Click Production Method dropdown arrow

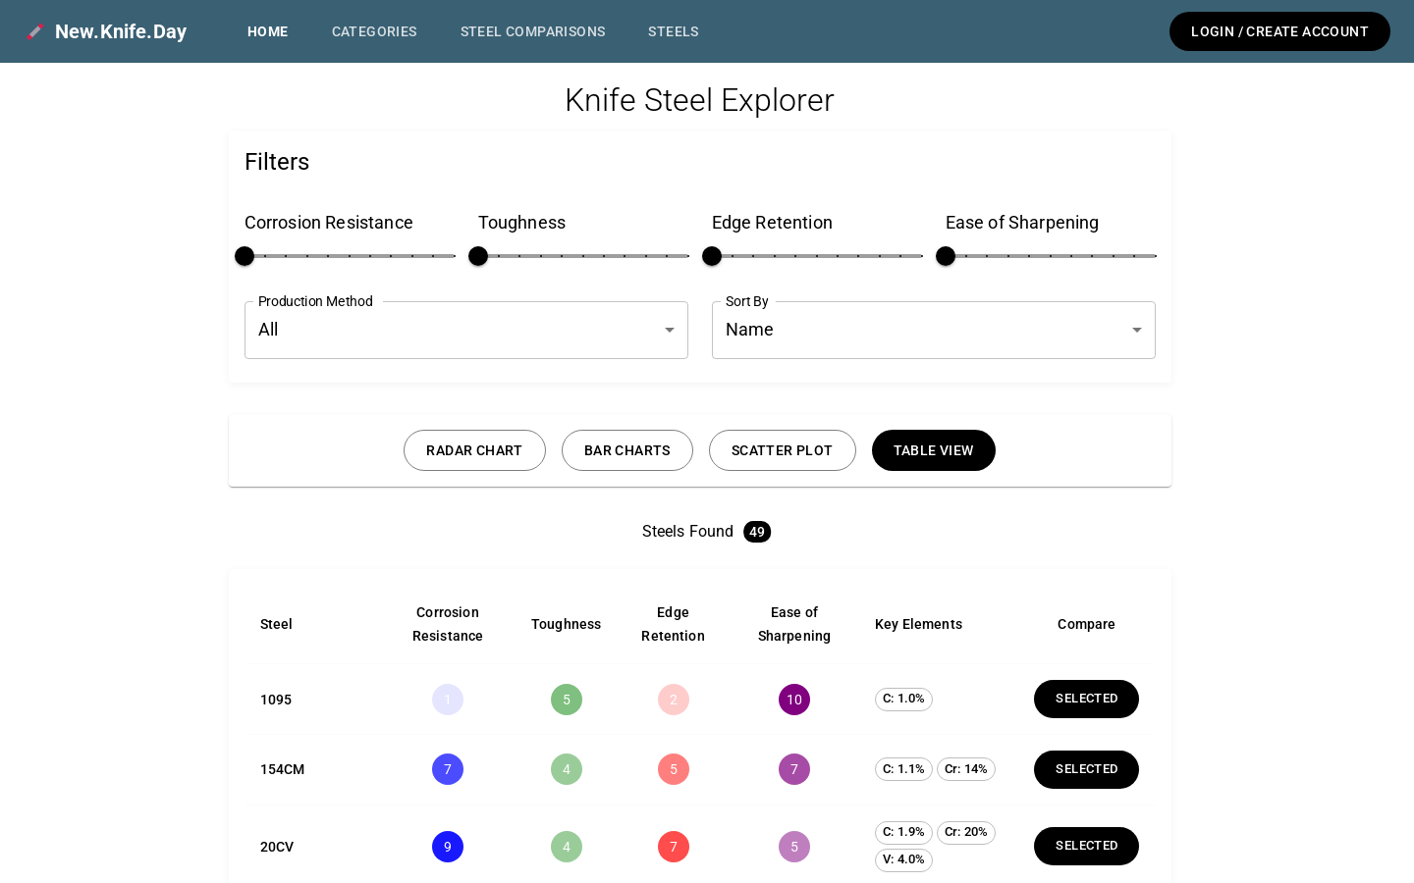click(670, 330)
